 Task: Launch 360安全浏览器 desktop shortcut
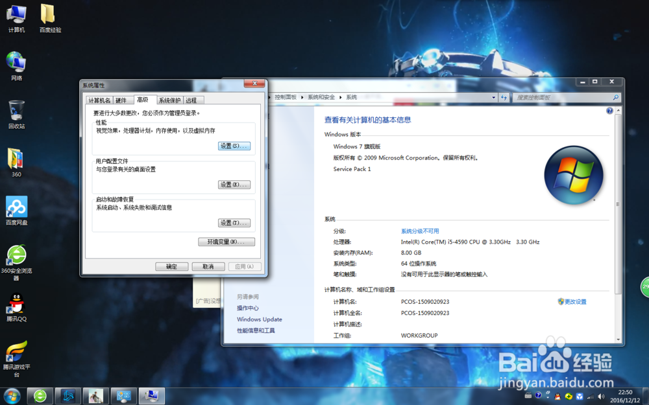[16, 262]
